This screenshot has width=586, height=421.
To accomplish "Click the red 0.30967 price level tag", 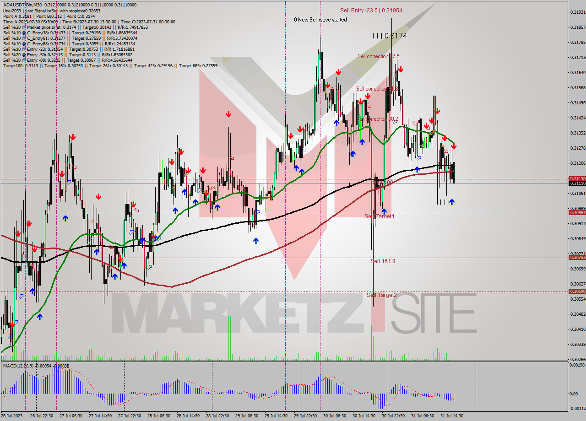I will (577, 212).
